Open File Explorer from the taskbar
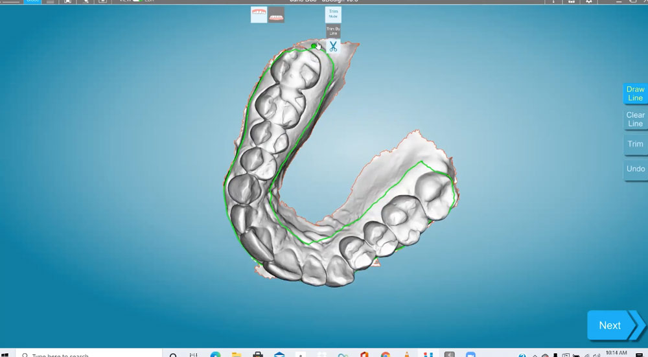Viewport: 648px width, 357px height. (237, 354)
